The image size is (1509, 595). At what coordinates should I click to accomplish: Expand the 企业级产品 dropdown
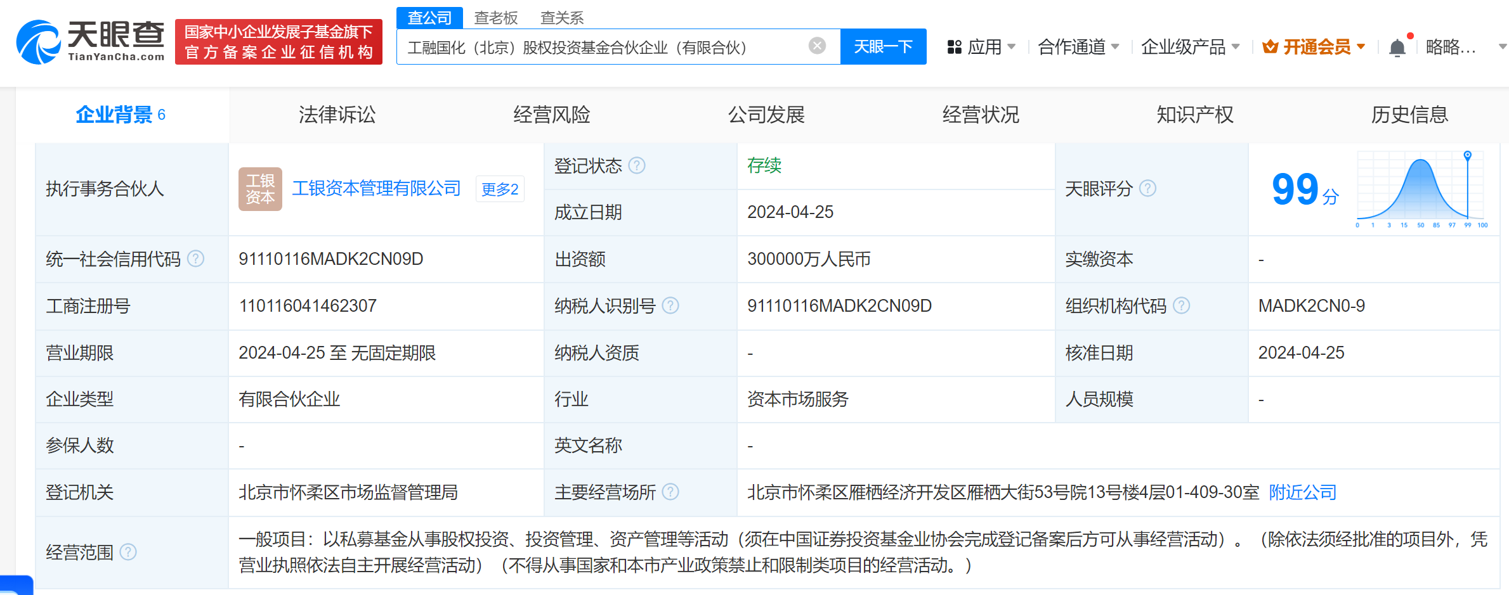(1190, 47)
